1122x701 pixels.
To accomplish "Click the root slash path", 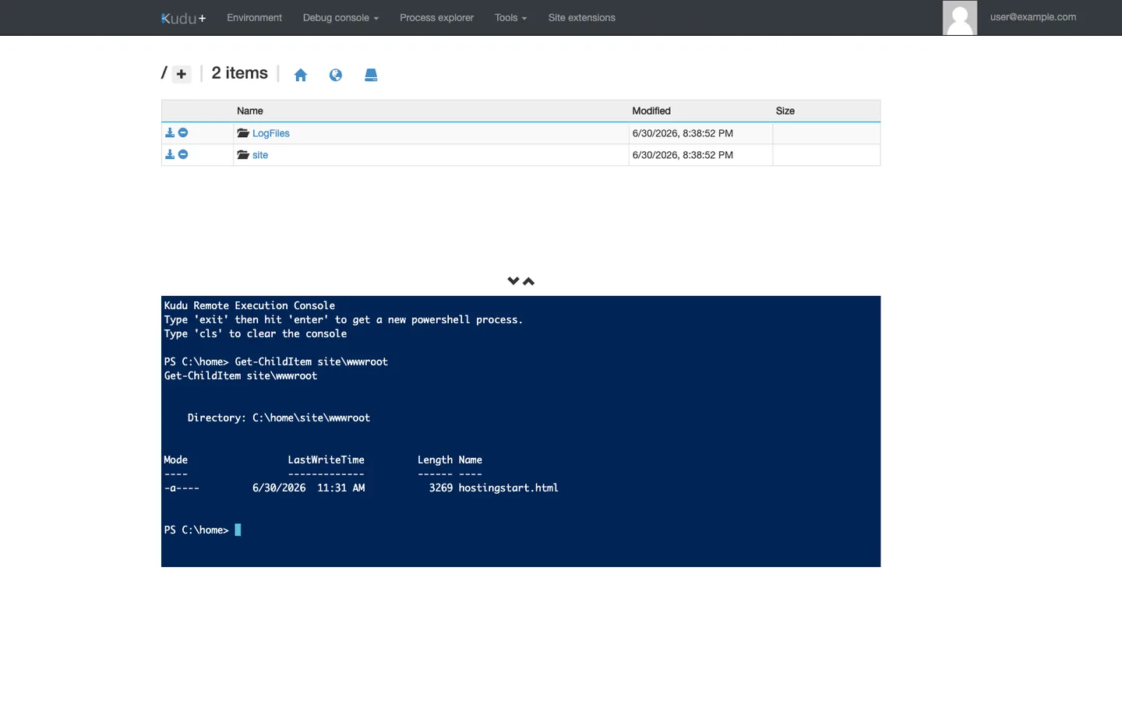I will 164,73.
